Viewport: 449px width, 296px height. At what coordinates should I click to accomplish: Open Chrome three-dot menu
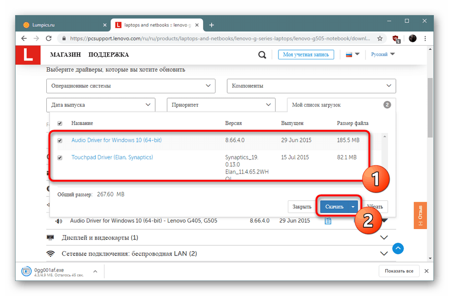click(x=425, y=39)
